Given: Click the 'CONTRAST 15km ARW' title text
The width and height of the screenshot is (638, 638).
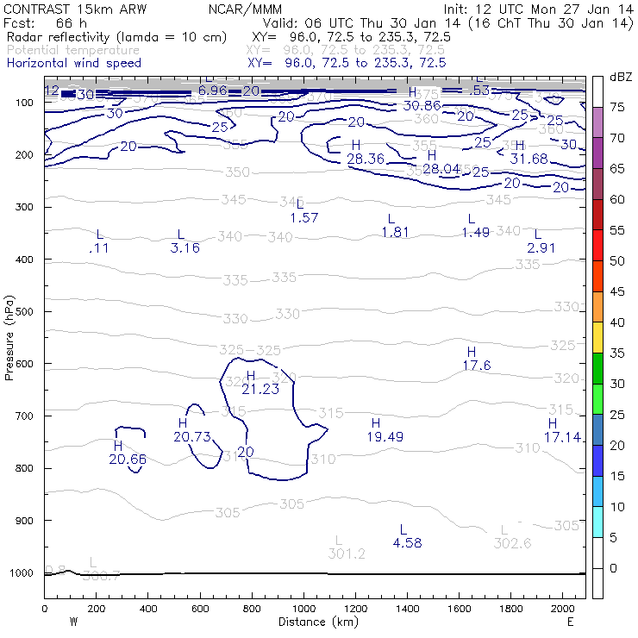Looking at the screenshot, I should point(75,9).
